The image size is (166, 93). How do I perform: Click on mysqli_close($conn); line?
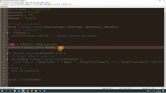(24, 80)
